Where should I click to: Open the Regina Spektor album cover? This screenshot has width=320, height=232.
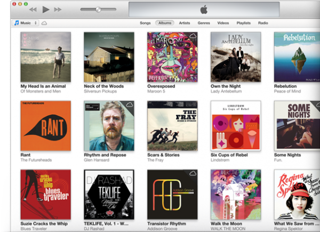click(x=297, y=195)
